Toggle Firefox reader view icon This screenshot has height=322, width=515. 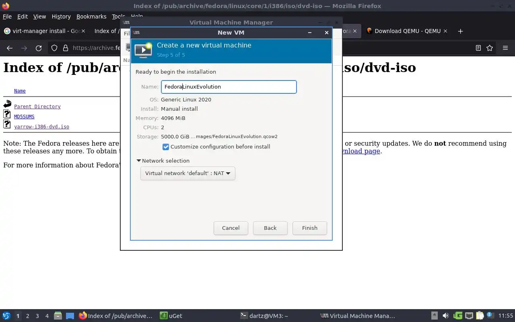(x=478, y=48)
